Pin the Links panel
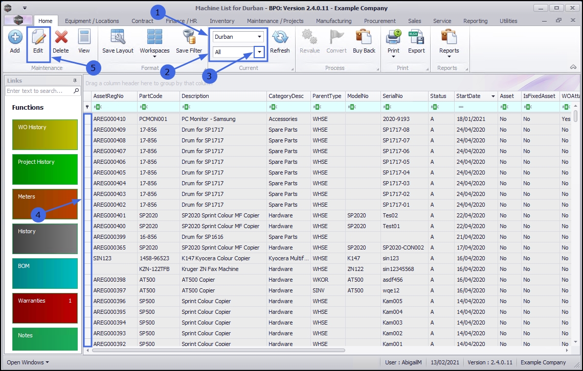 [x=75, y=81]
